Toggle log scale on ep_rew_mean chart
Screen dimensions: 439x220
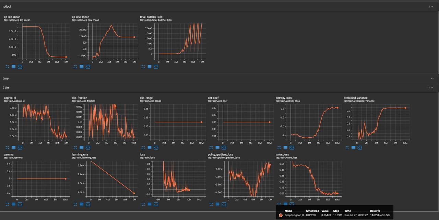tap(81, 67)
